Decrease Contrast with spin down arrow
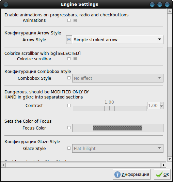 [162, 107]
